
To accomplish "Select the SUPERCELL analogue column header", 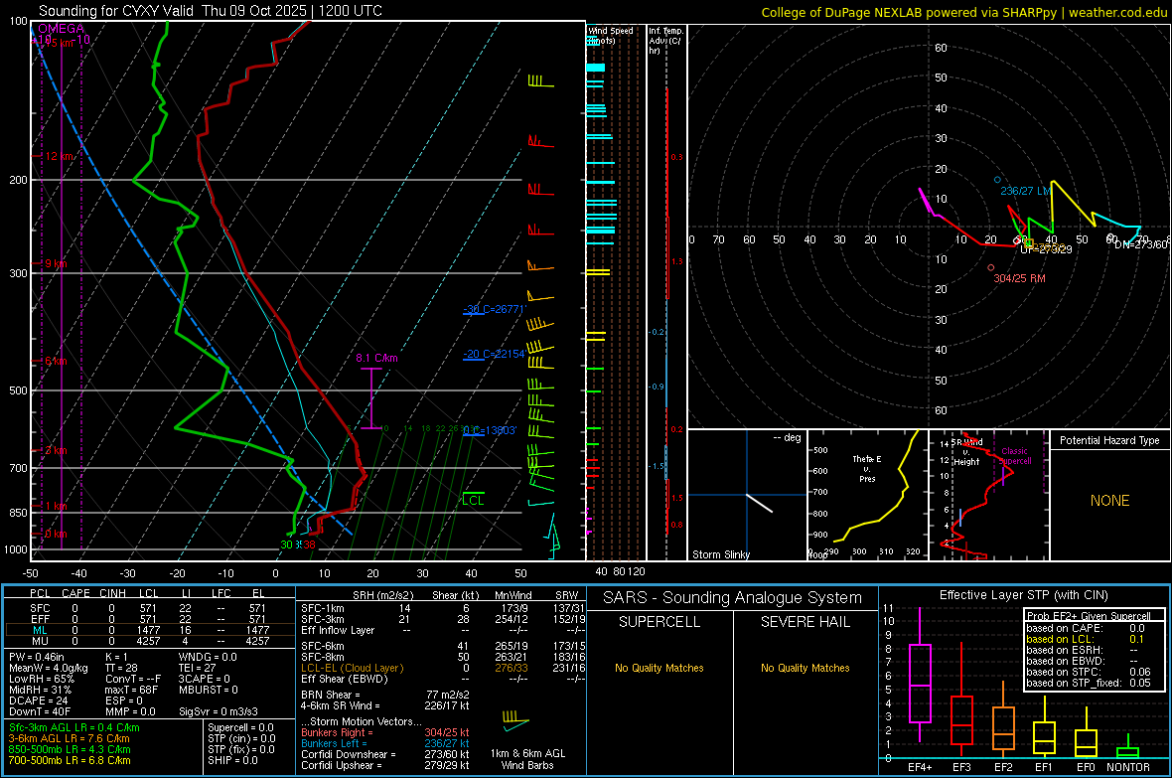I will 659,622.
